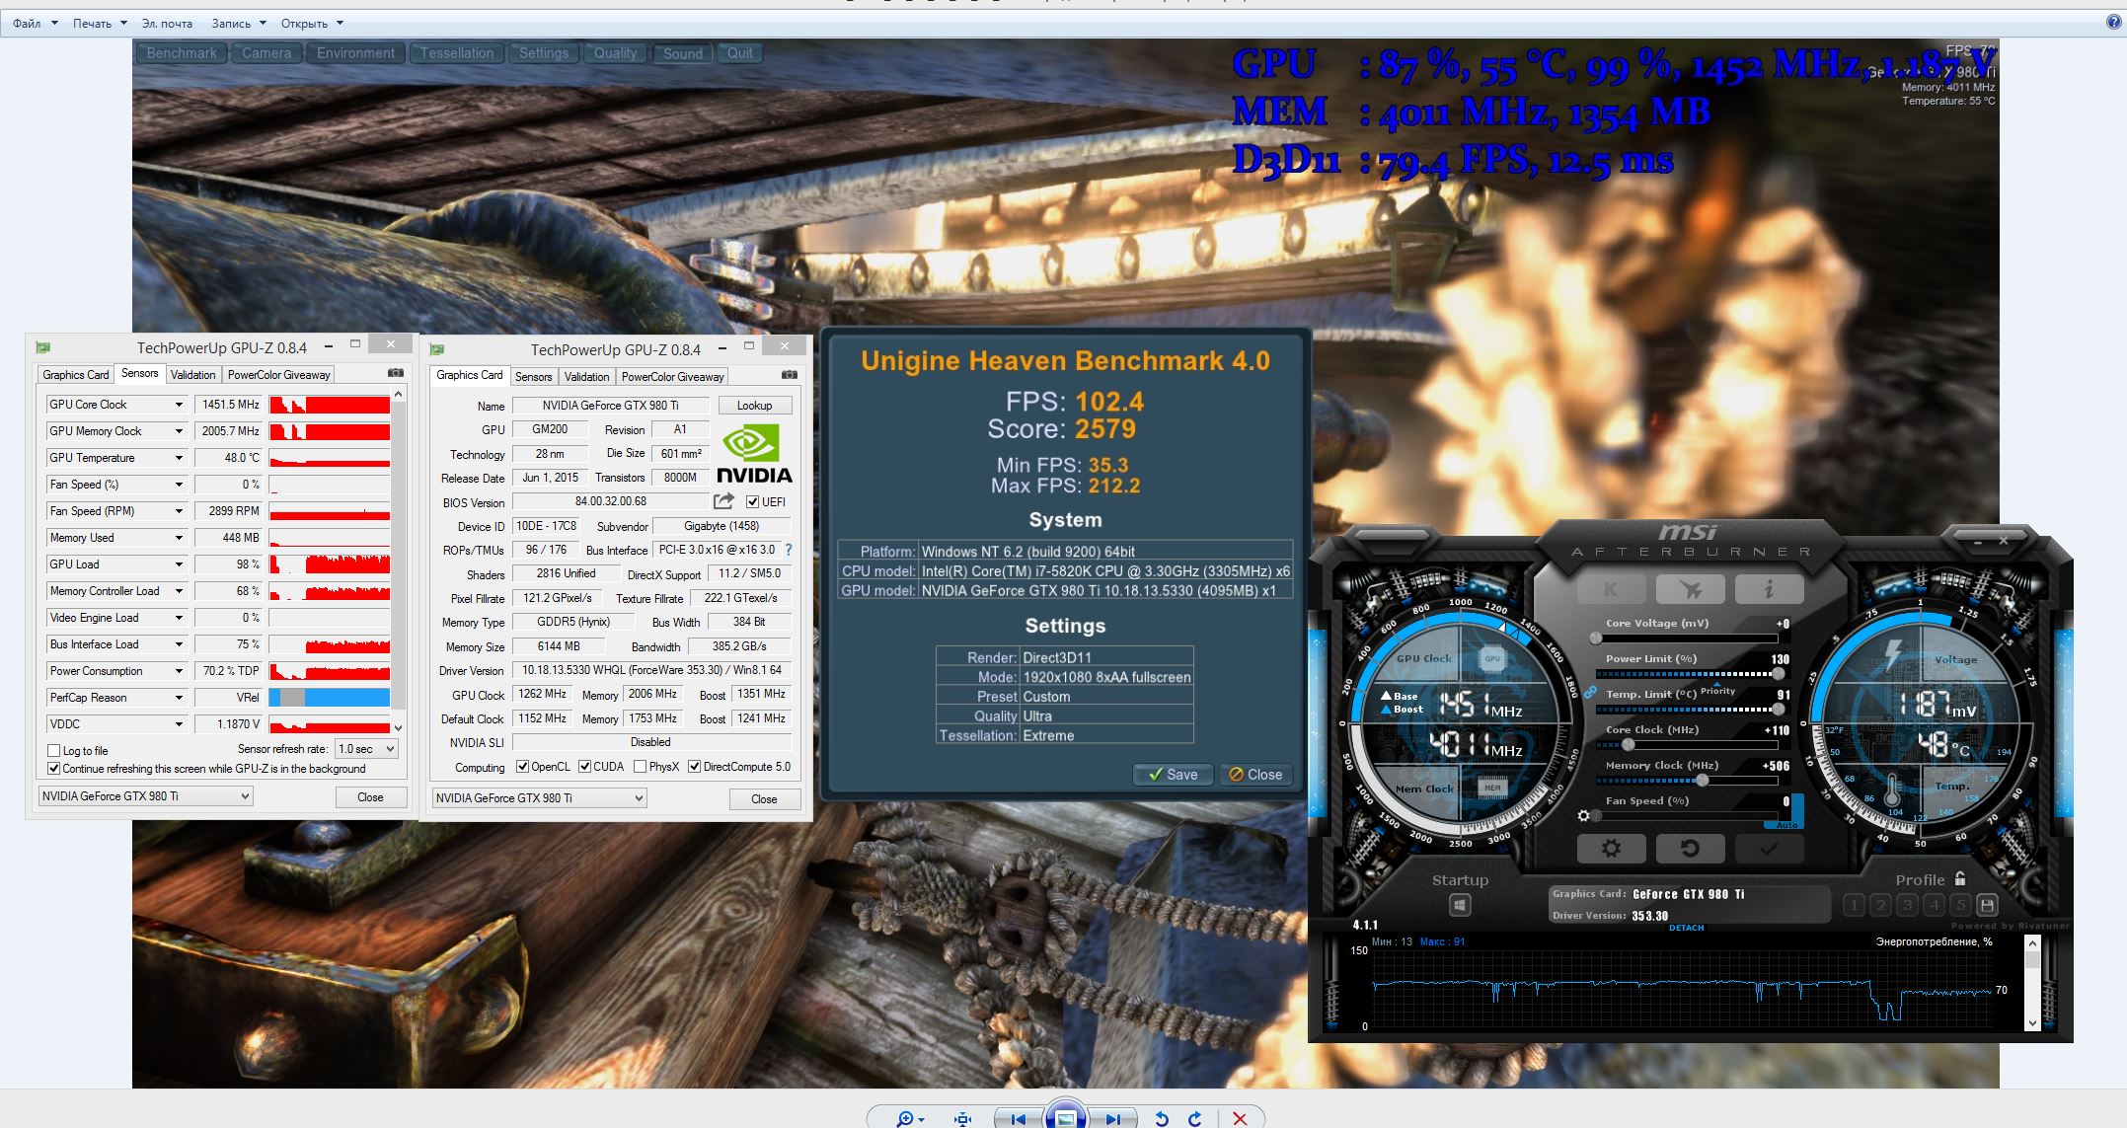Expand the GPU Core Clock sensor dropdown
This screenshot has height=1128, width=2127.
(179, 405)
